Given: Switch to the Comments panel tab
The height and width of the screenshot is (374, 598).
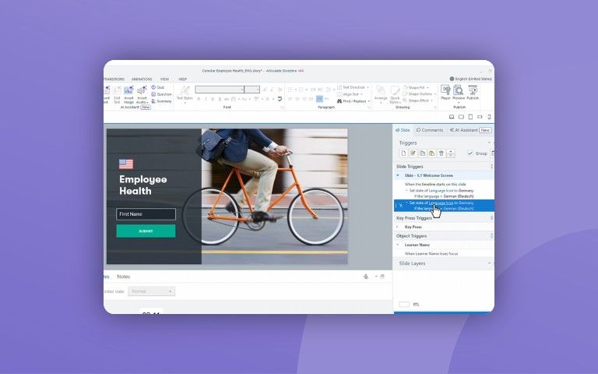Looking at the screenshot, I should [430, 130].
